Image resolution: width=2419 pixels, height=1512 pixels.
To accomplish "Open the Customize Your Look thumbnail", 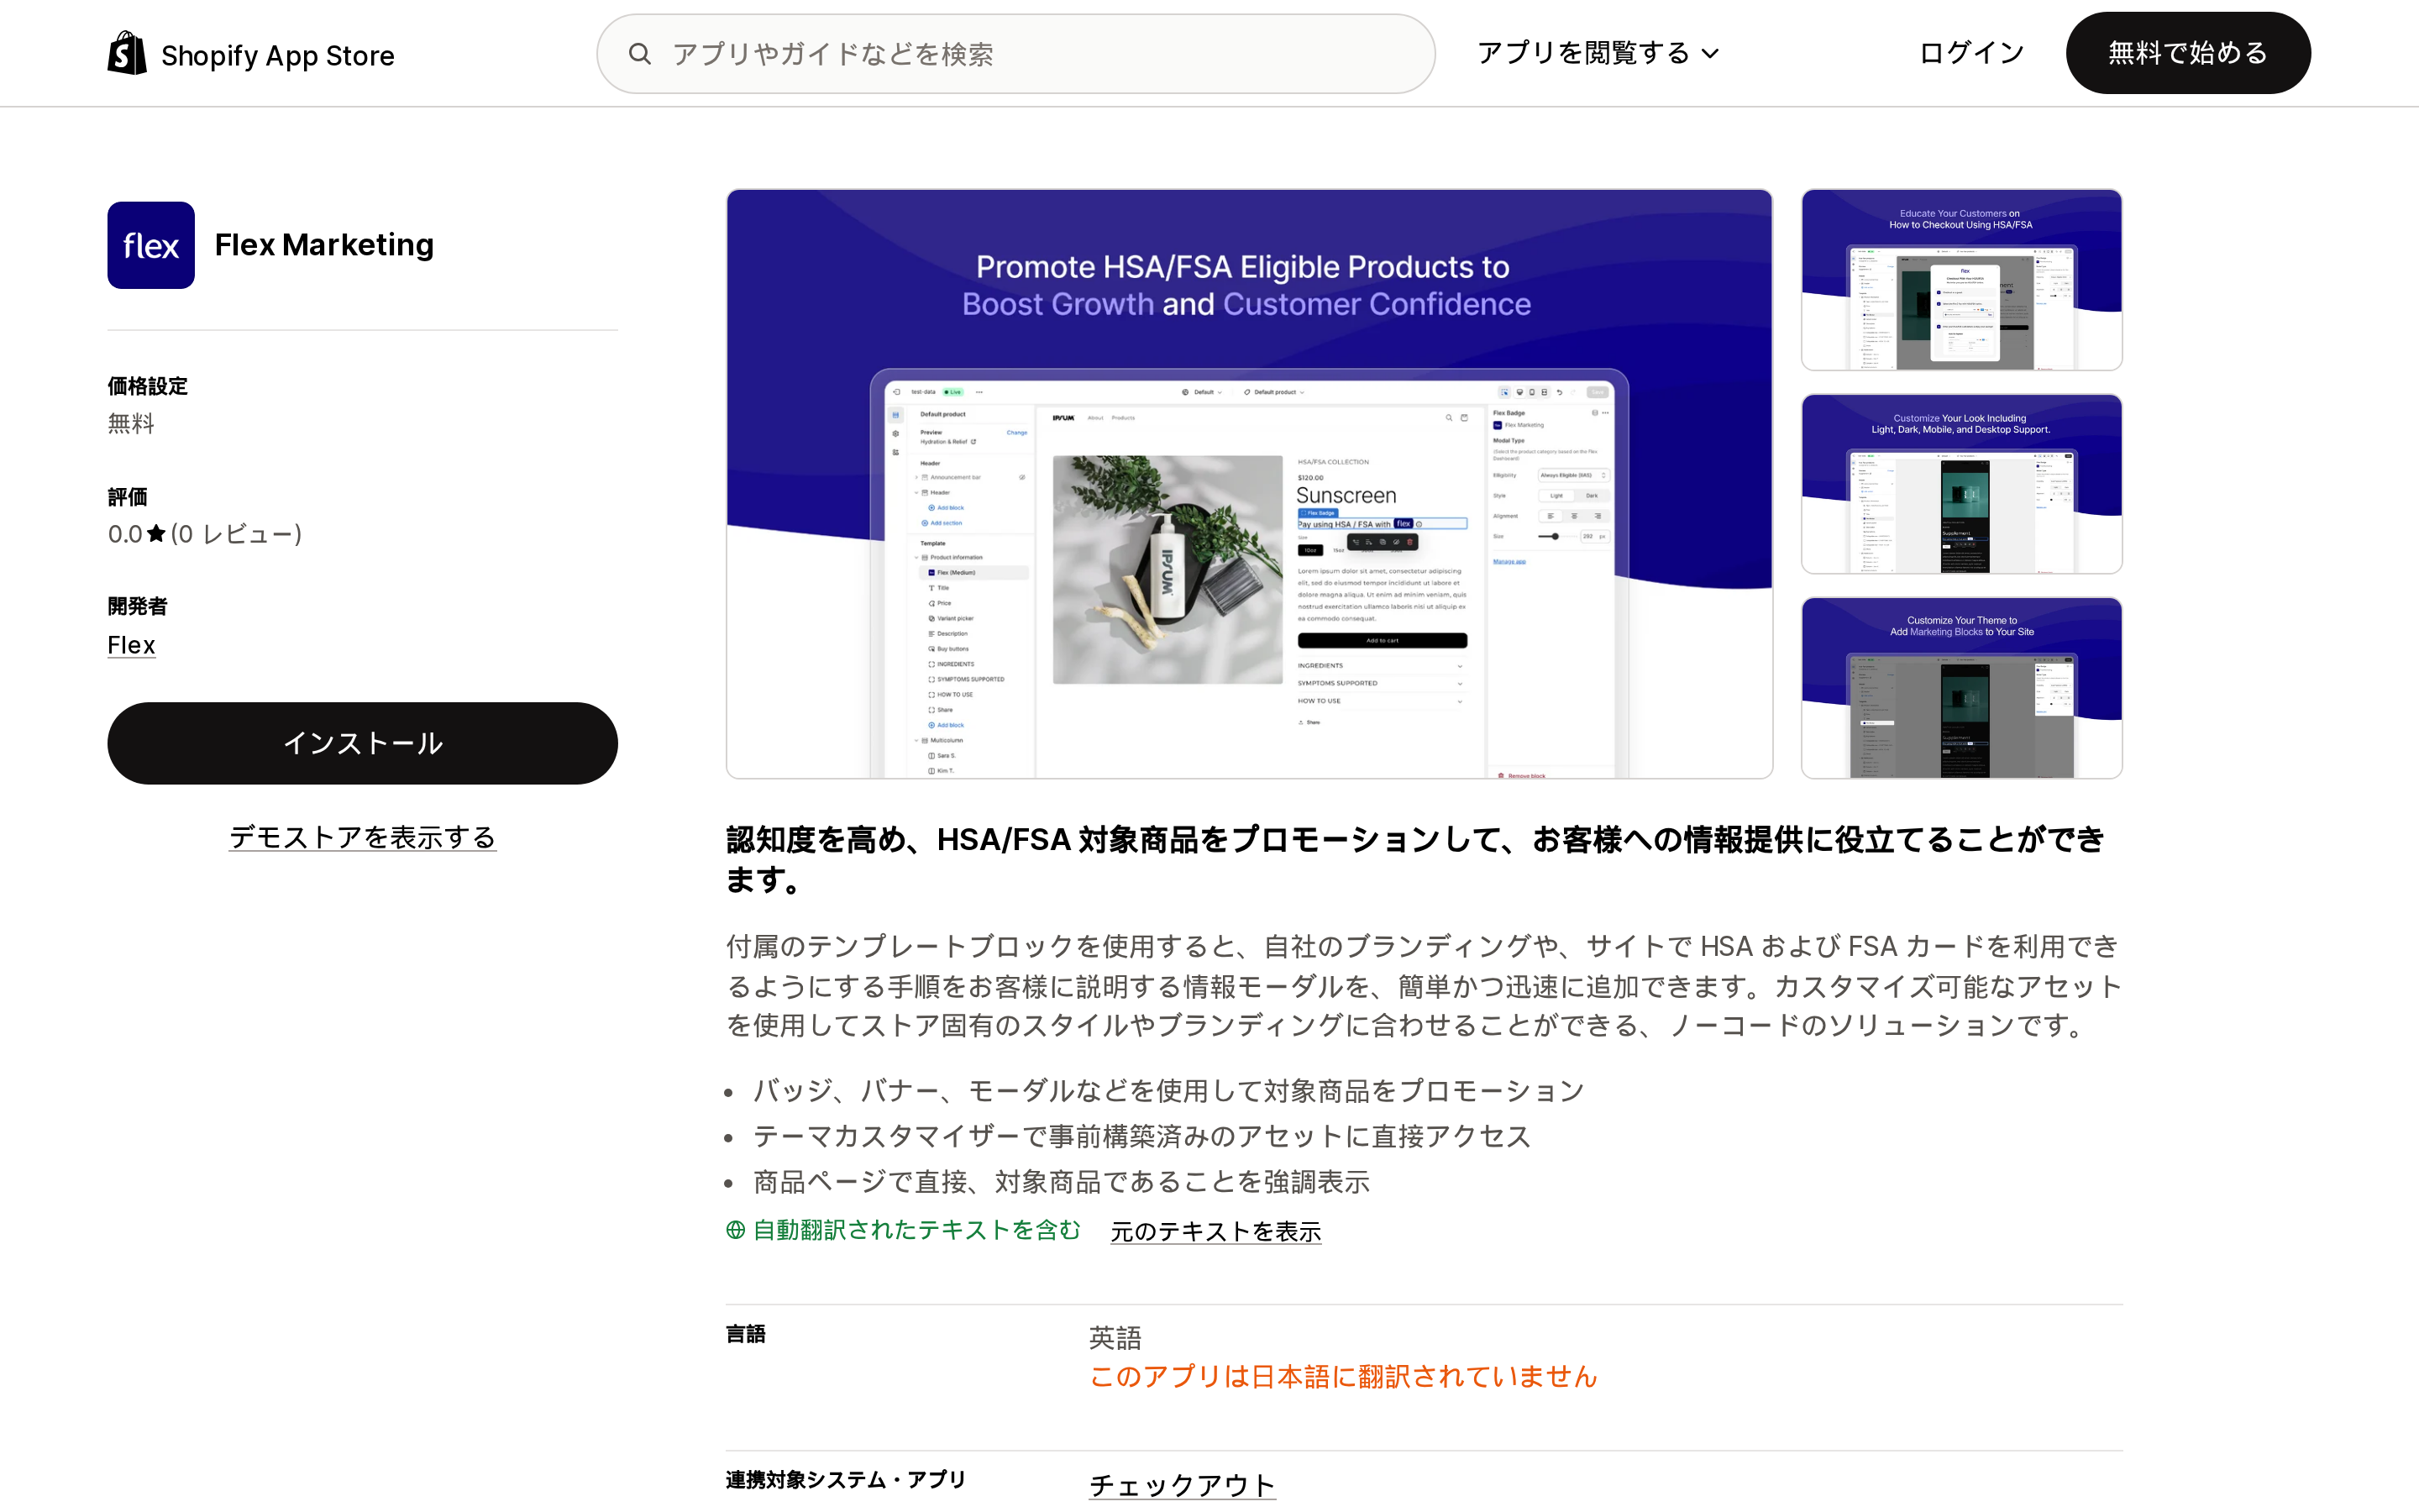I will click(x=1961, y=484).
